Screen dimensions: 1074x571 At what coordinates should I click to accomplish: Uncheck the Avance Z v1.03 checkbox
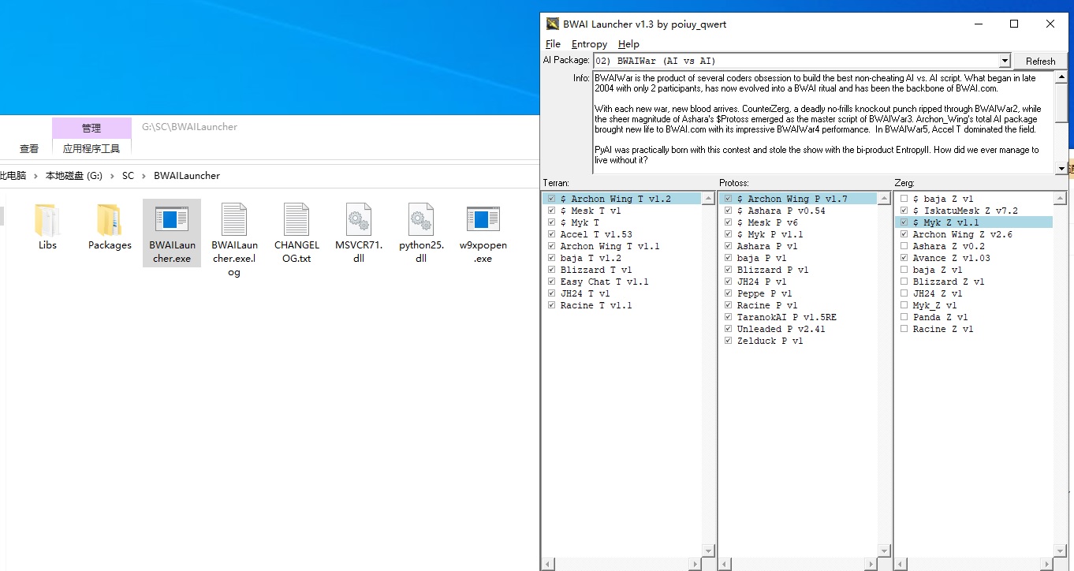coord(904,258)
